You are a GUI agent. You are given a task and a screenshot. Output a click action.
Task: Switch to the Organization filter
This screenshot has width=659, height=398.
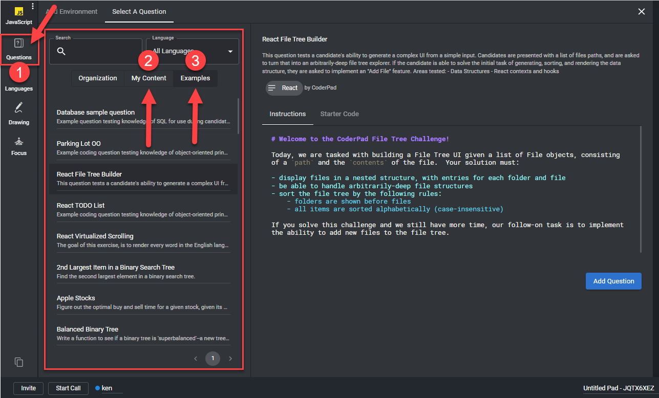(97, 78)
